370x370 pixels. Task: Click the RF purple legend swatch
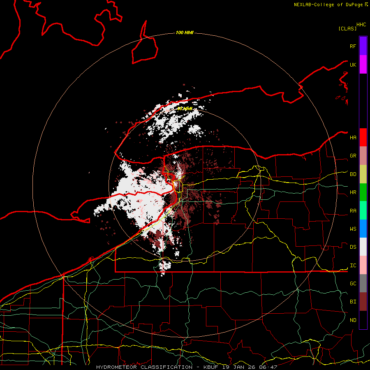363,46
